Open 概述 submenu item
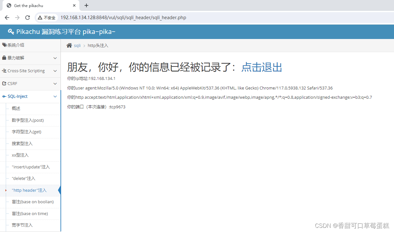Viewport: 394px width, 232px height. (x=16, y=108)
